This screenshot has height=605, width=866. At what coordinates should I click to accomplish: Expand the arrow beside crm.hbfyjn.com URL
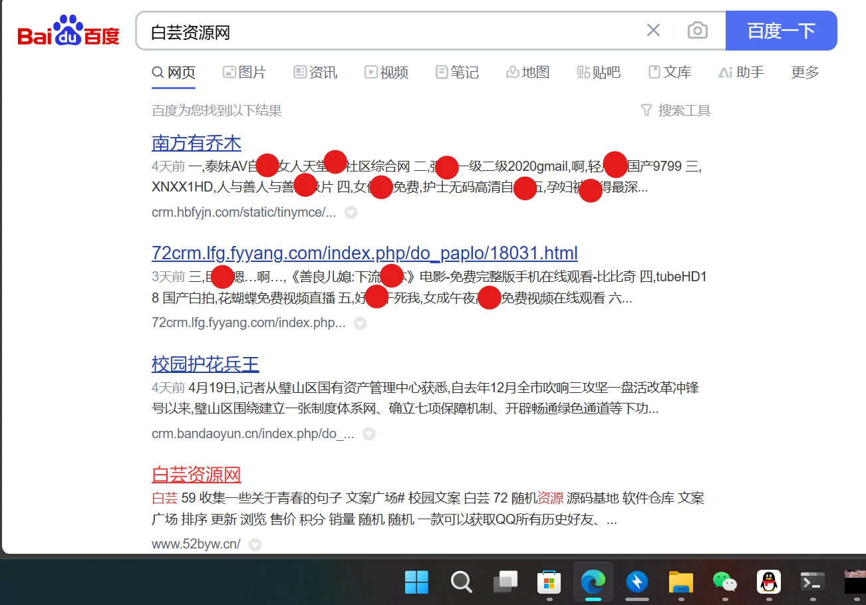pos(351,213)
